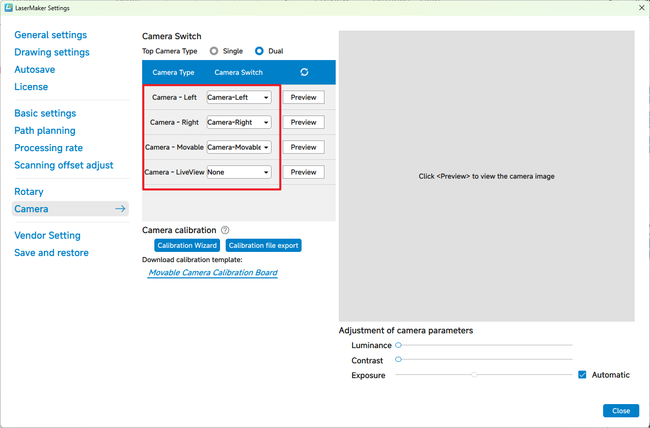Go to Path planning settings
The image size is (650, 428).
(45, 131)
